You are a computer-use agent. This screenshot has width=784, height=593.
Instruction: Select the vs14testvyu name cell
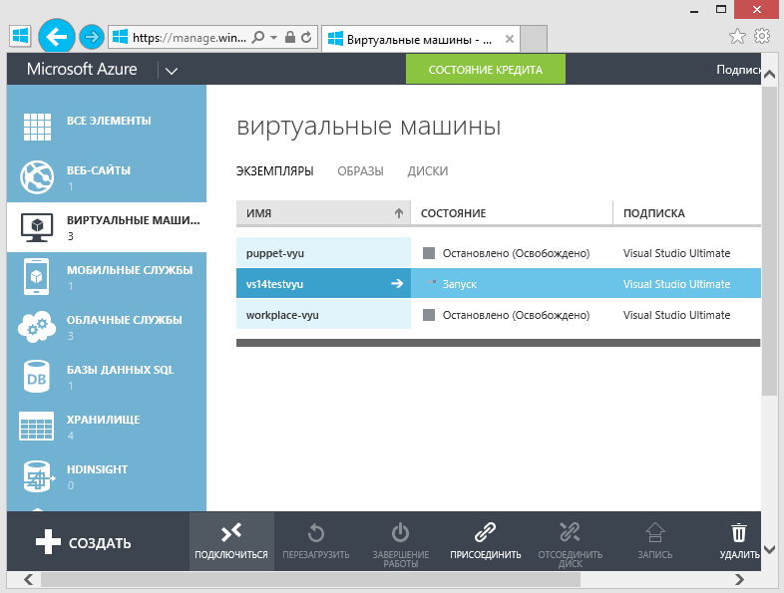(x=323, y=284)
